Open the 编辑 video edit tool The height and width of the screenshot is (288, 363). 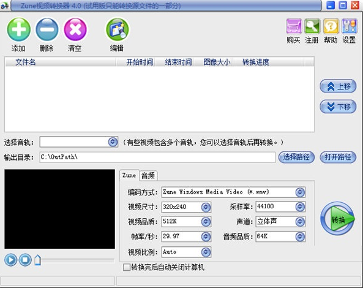coord(118,29)
